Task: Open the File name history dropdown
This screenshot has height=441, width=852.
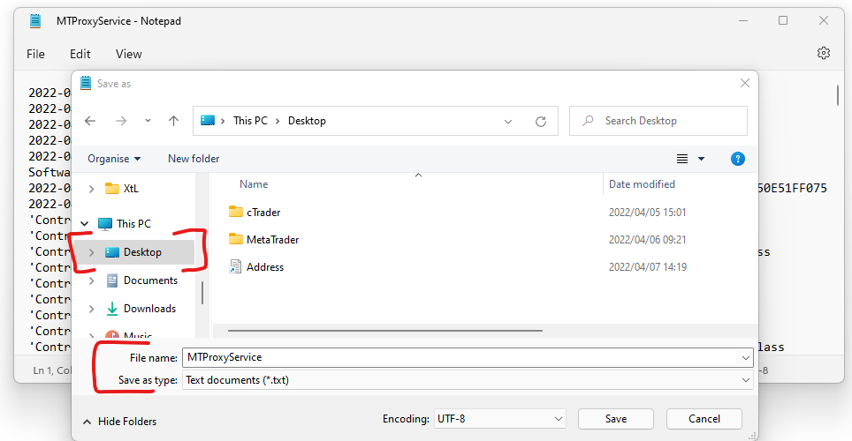Action: (746, 358)
